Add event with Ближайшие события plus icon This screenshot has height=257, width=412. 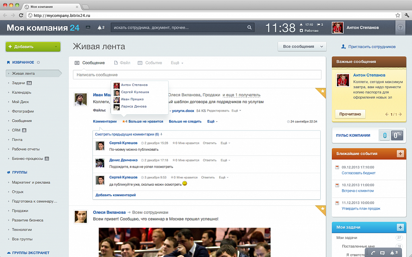pos(400,153)
